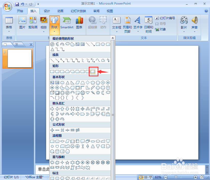Save the presentation via quick access toolbar

coord(17,4)
